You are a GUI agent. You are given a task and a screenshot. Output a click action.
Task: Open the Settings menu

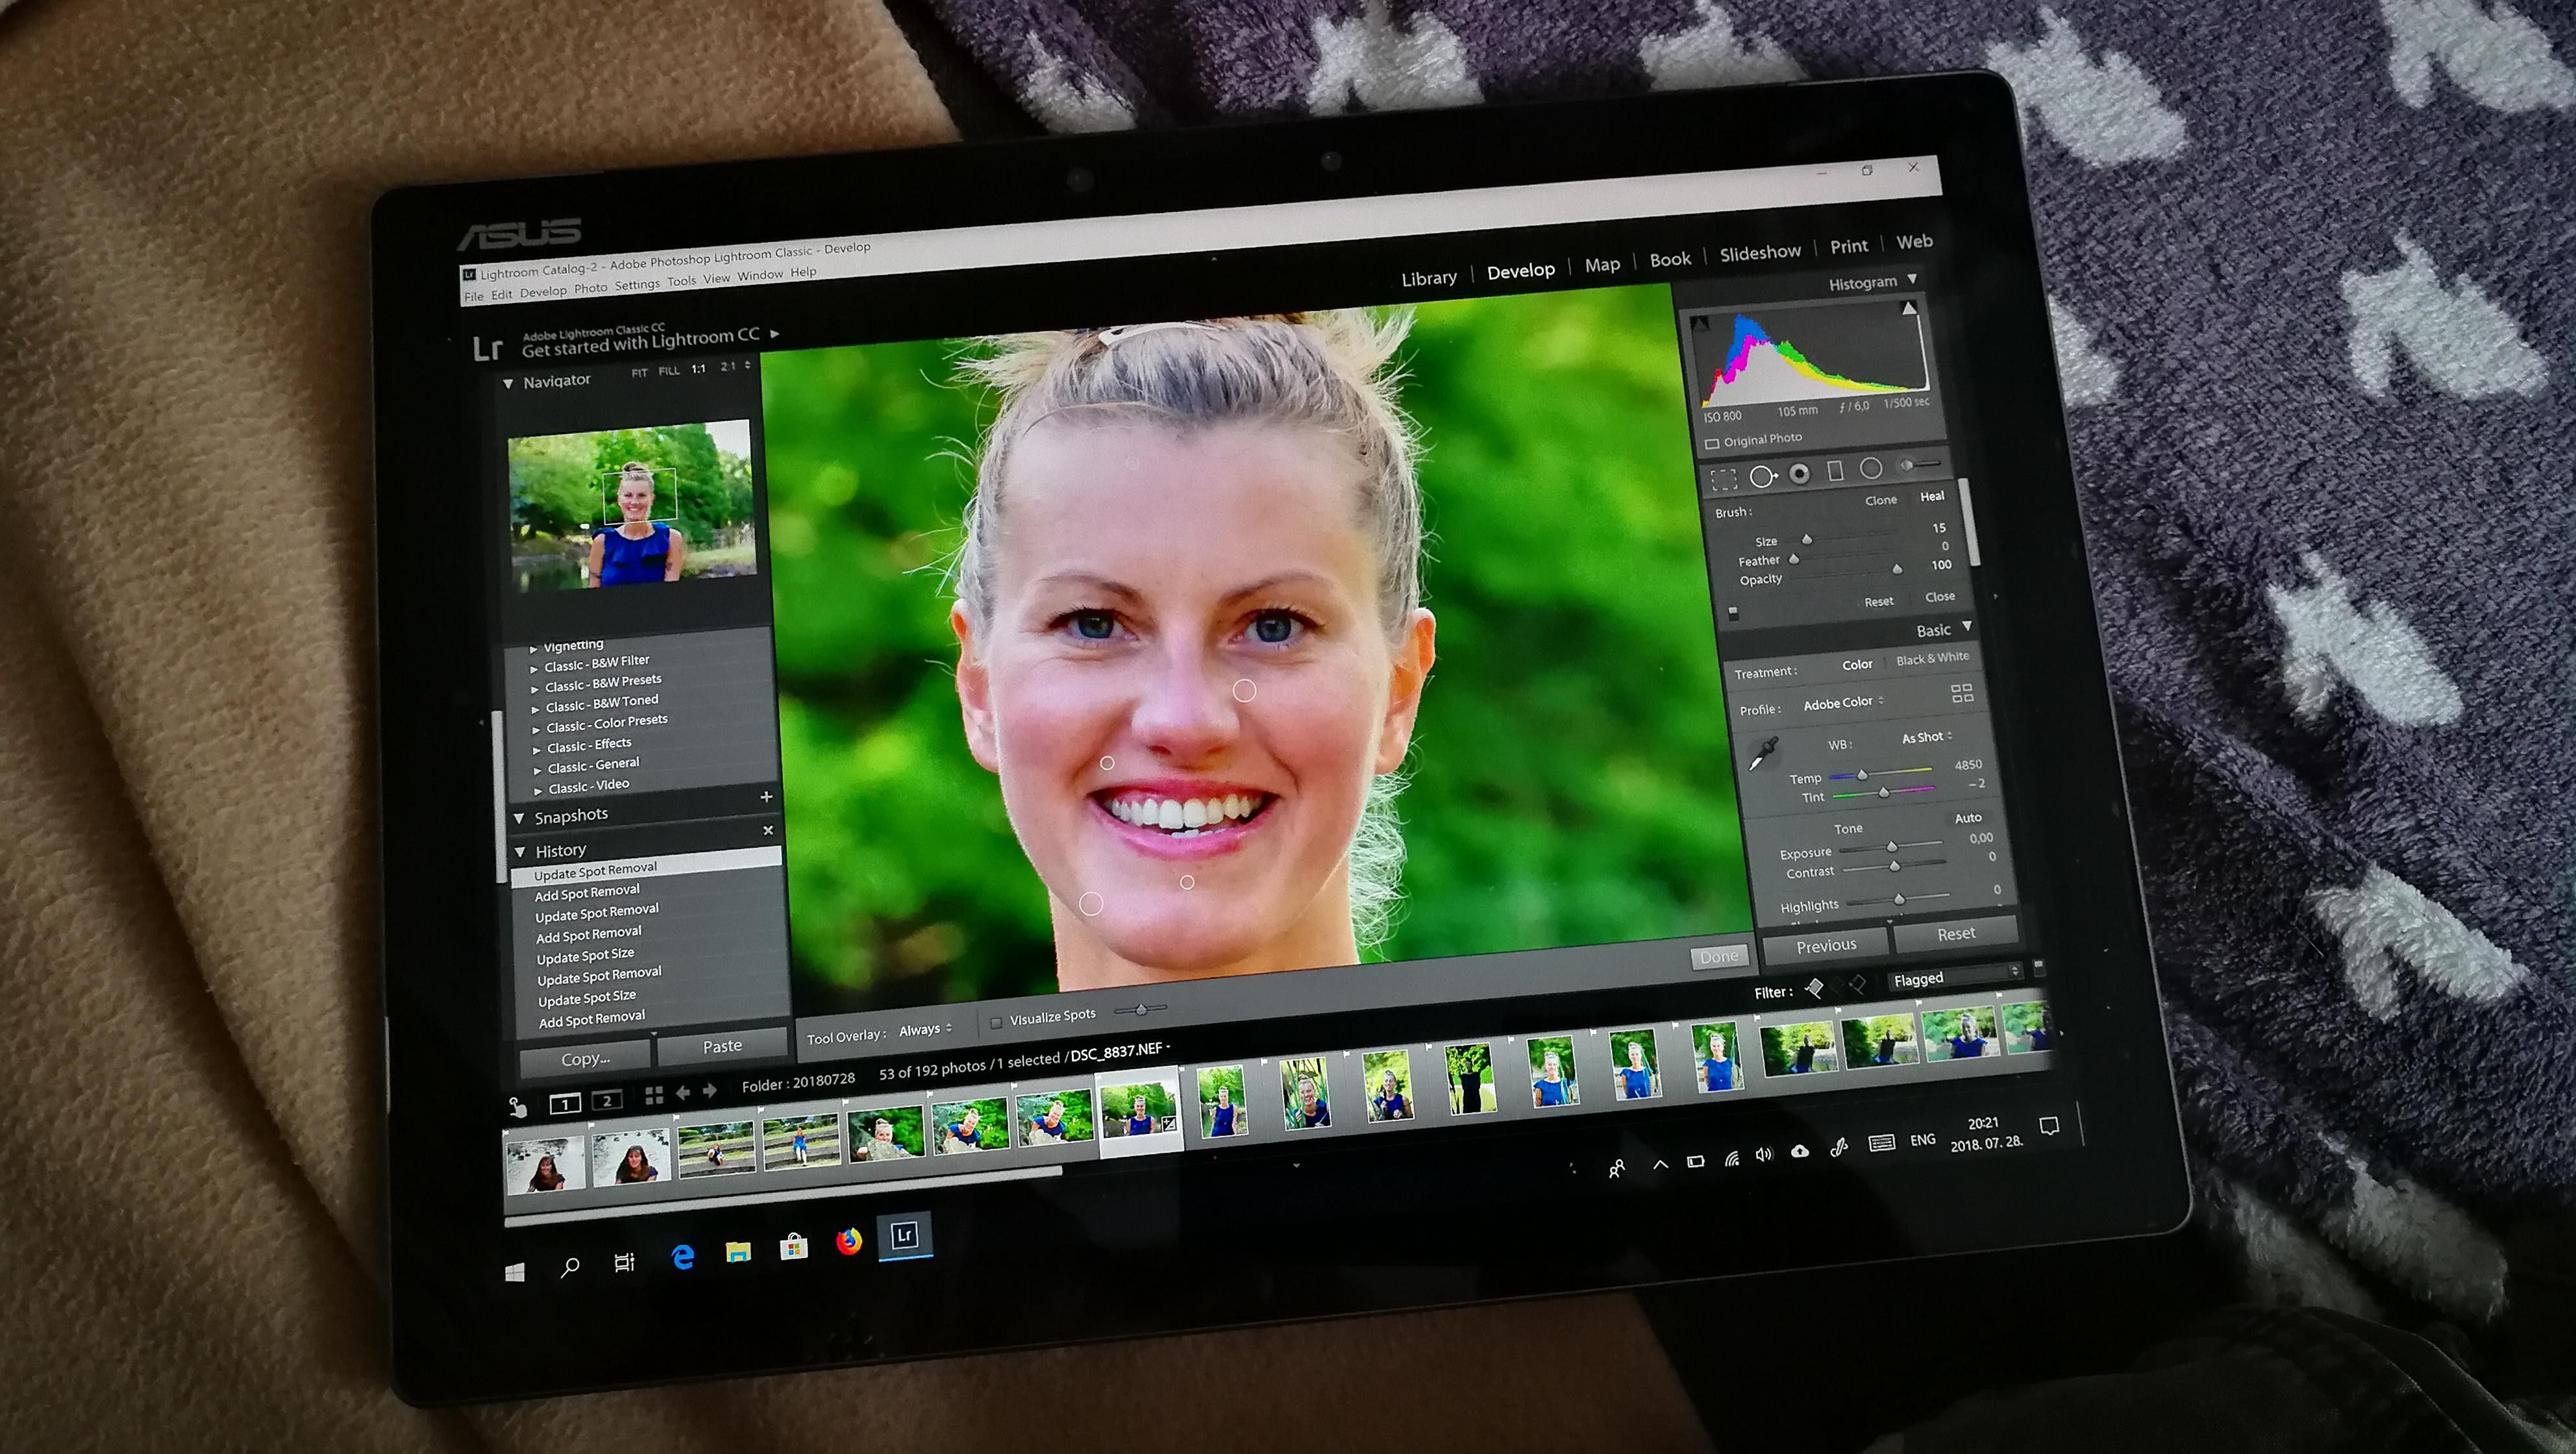pyautogui.click(x=637, y=285)
